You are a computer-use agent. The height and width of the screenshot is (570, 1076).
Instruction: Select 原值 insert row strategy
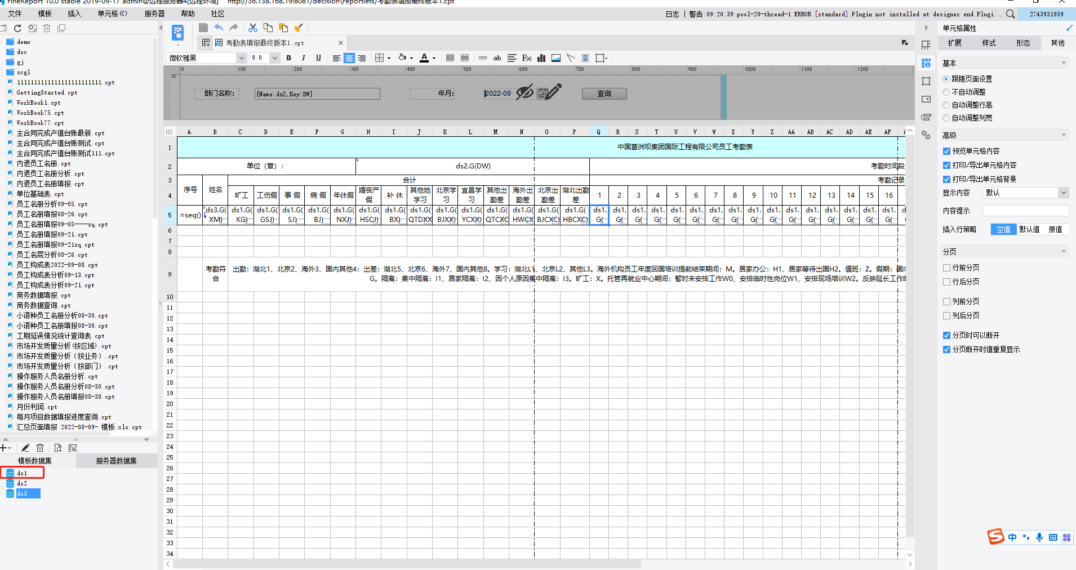pyautogui.click(x=1055, y=229)
